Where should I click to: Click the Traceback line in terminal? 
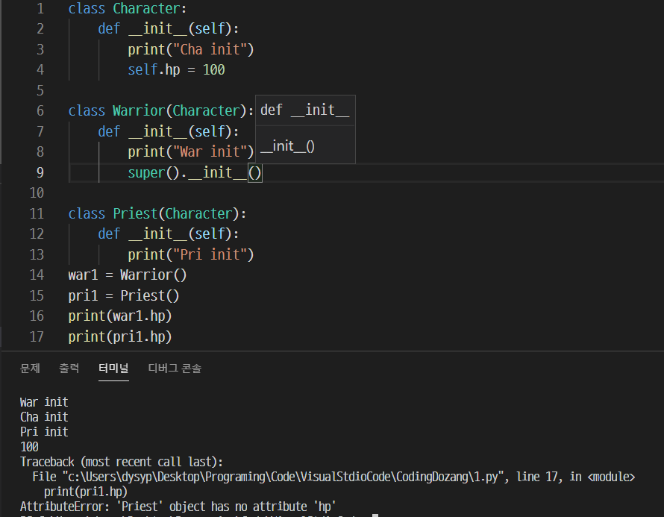[122, 462]
